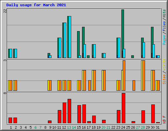The height and width of the screenshot is (131, 168).
Task: Click the Visits legend label
Action: point(164,65)
